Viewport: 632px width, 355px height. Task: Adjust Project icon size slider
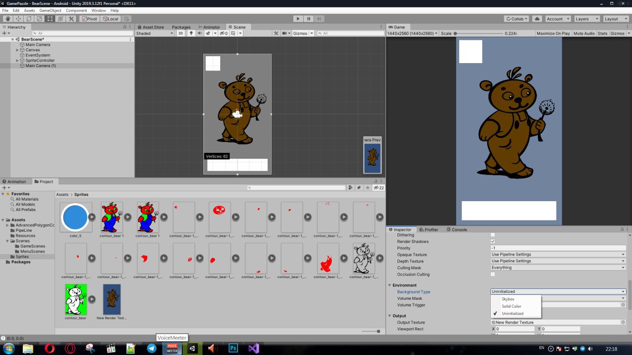[371, 331]
